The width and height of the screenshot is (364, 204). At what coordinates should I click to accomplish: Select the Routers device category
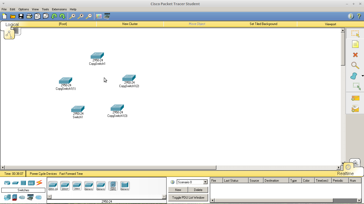pos(7,183)
